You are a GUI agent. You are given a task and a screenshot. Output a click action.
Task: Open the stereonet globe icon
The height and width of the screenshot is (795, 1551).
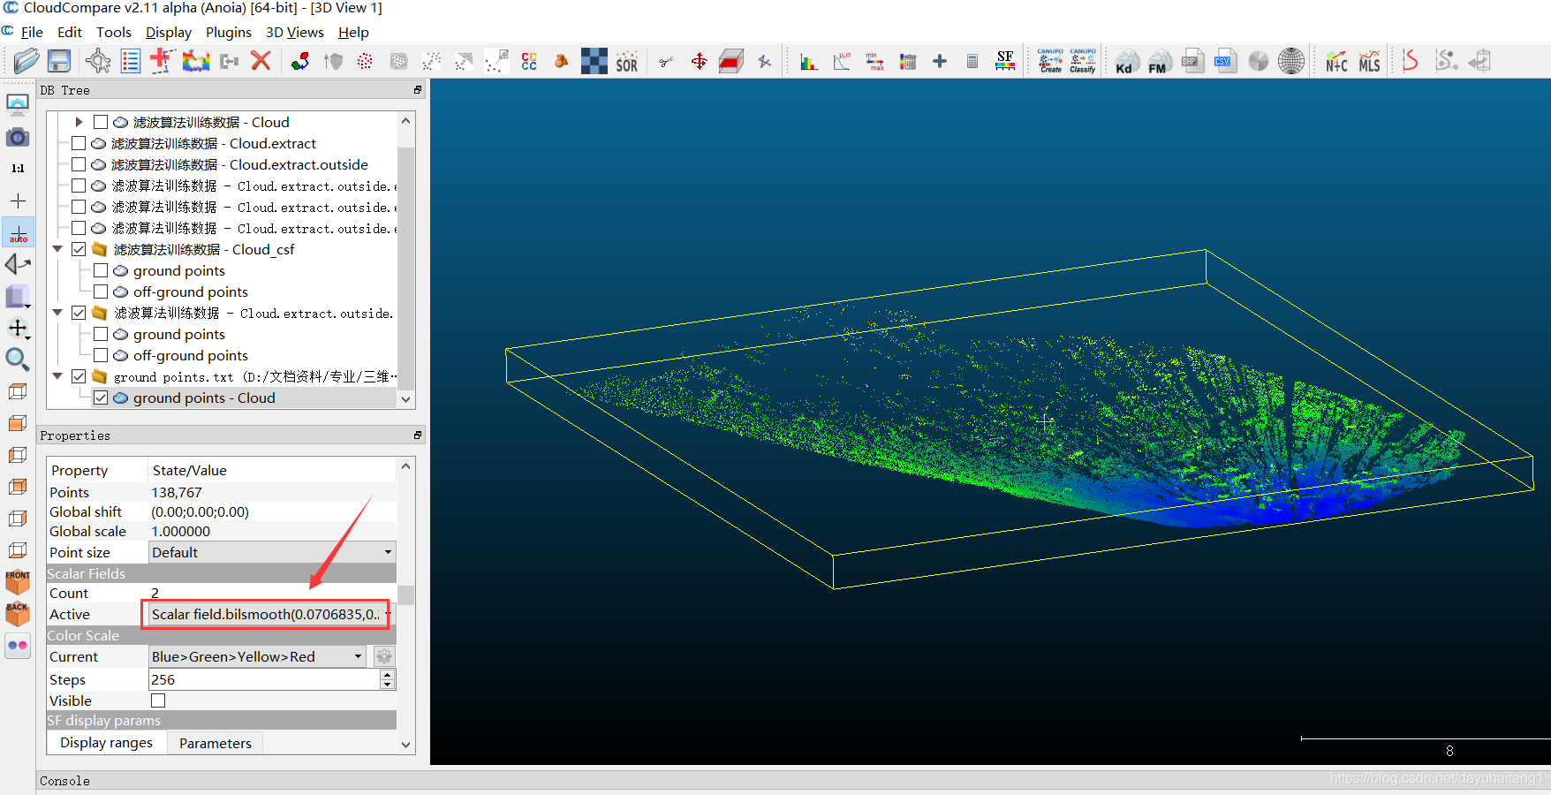point(1291,61)
